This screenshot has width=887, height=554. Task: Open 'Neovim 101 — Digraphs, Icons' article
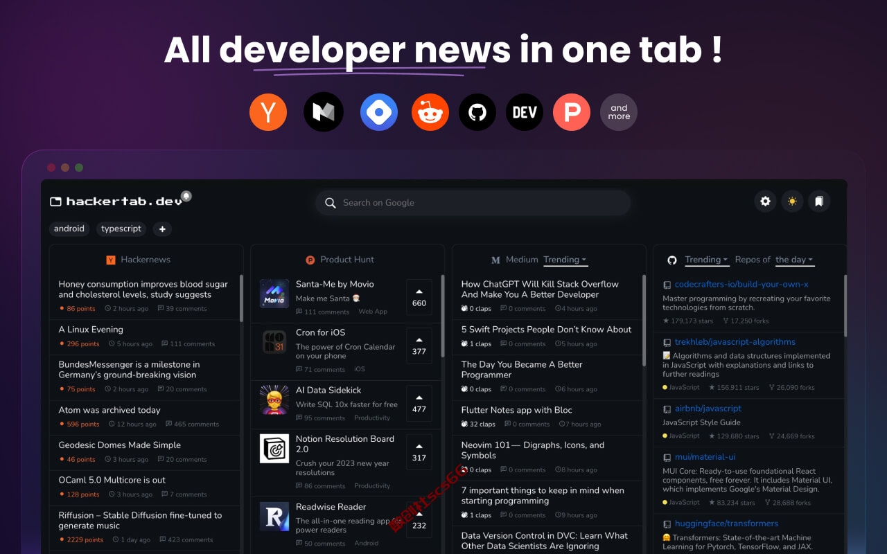coord(533,450)
